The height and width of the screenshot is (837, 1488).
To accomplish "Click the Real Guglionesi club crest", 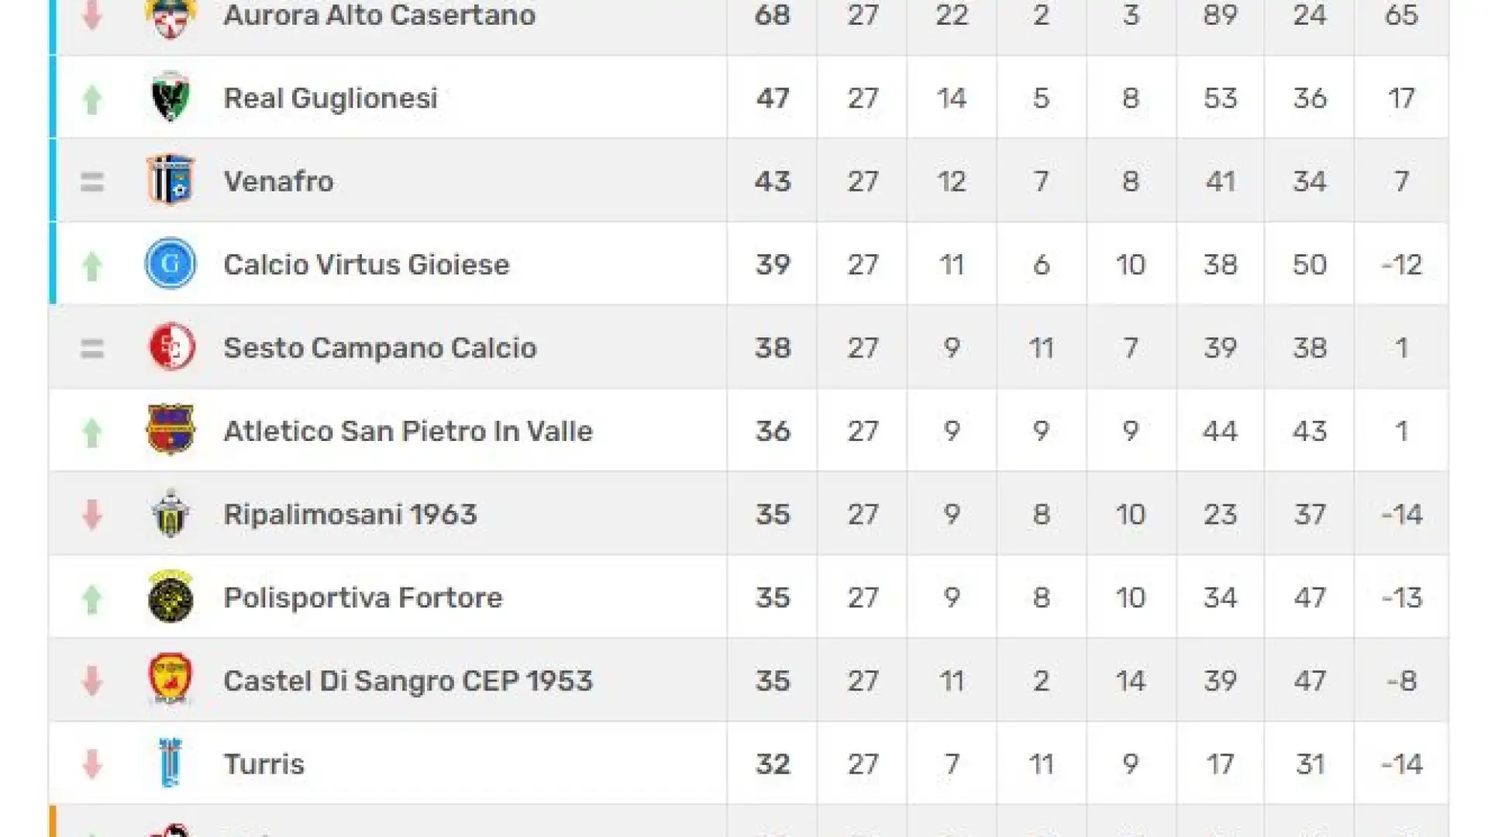I will click(170, 97).
